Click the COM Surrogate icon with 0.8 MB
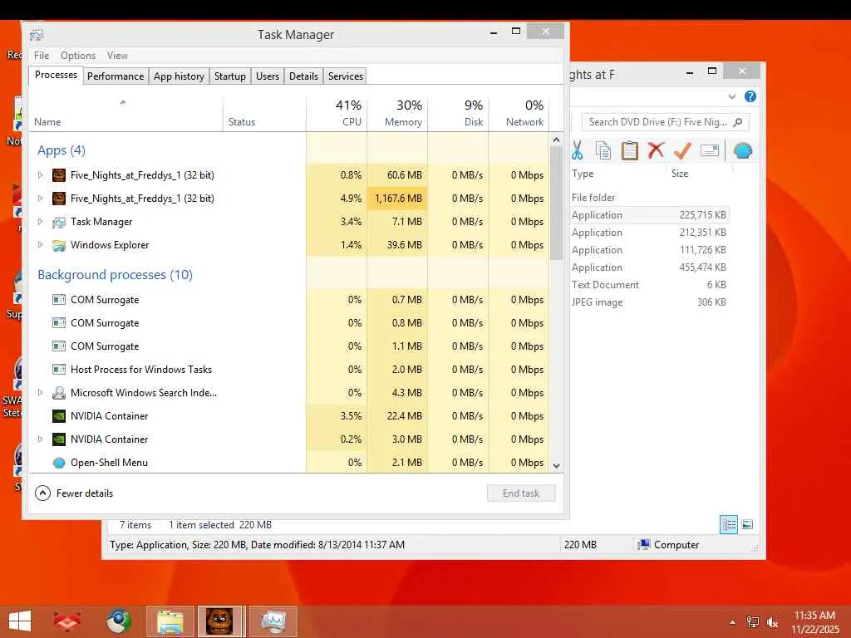851x638 pixels. click(x=59, y=323)
